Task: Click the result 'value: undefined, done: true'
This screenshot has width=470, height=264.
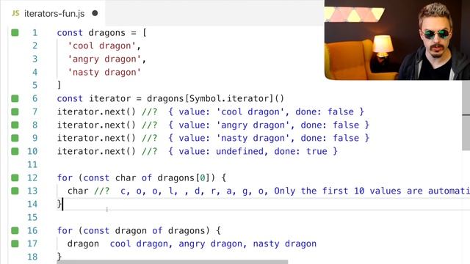Action: pos(253,151)
